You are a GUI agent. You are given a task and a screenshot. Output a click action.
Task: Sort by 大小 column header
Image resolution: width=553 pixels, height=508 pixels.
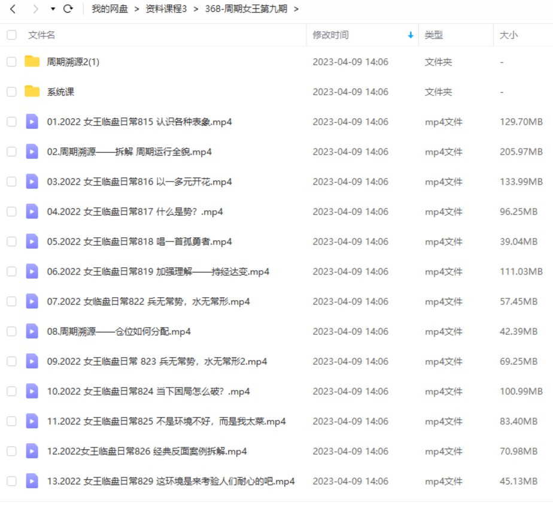point(509,35)
